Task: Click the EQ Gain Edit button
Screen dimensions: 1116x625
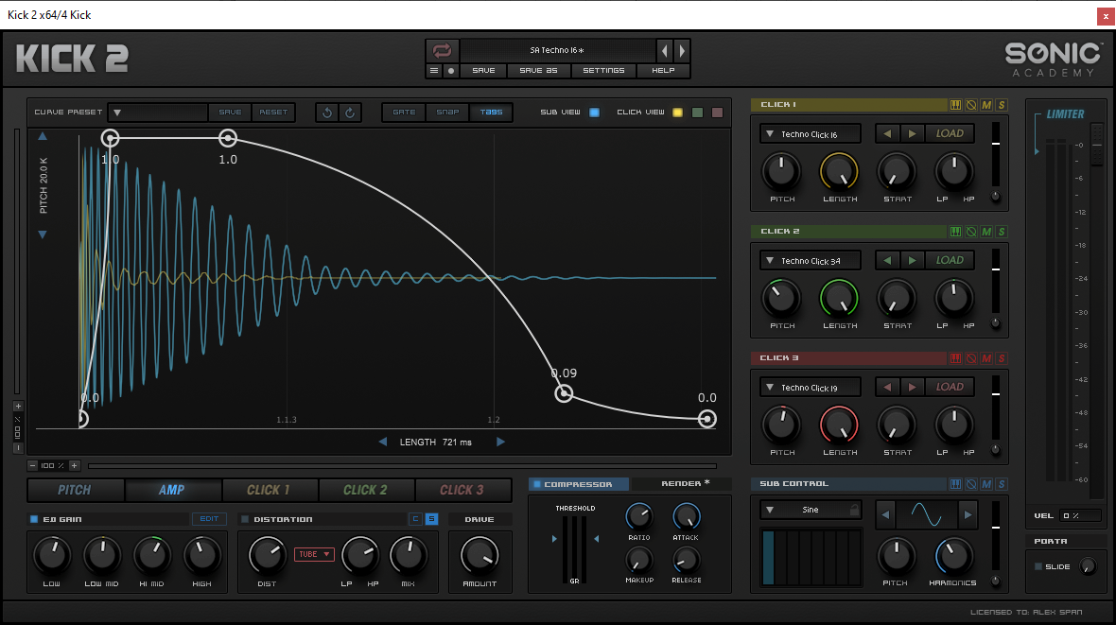Action: (209, 519)
